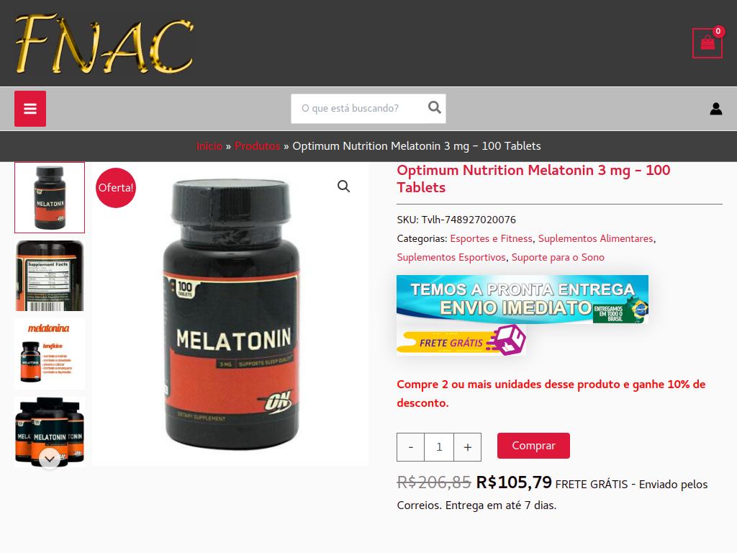Click the quantity number field
This screenshot has width=737, height=553.
pos(439,446)
